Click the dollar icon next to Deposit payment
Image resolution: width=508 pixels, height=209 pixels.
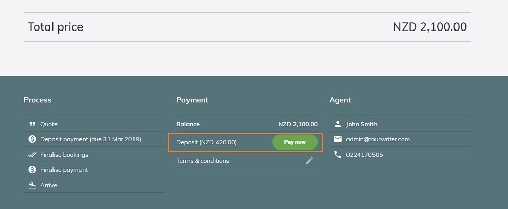click(32, 139)
